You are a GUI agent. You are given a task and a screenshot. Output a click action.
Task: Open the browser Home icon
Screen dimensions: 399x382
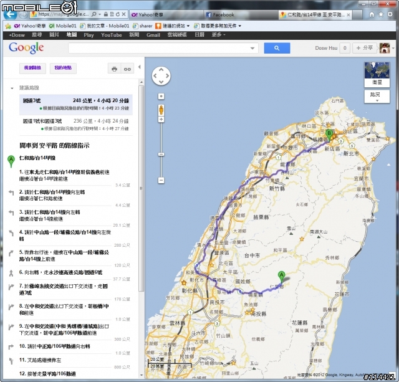pos(372,14)
